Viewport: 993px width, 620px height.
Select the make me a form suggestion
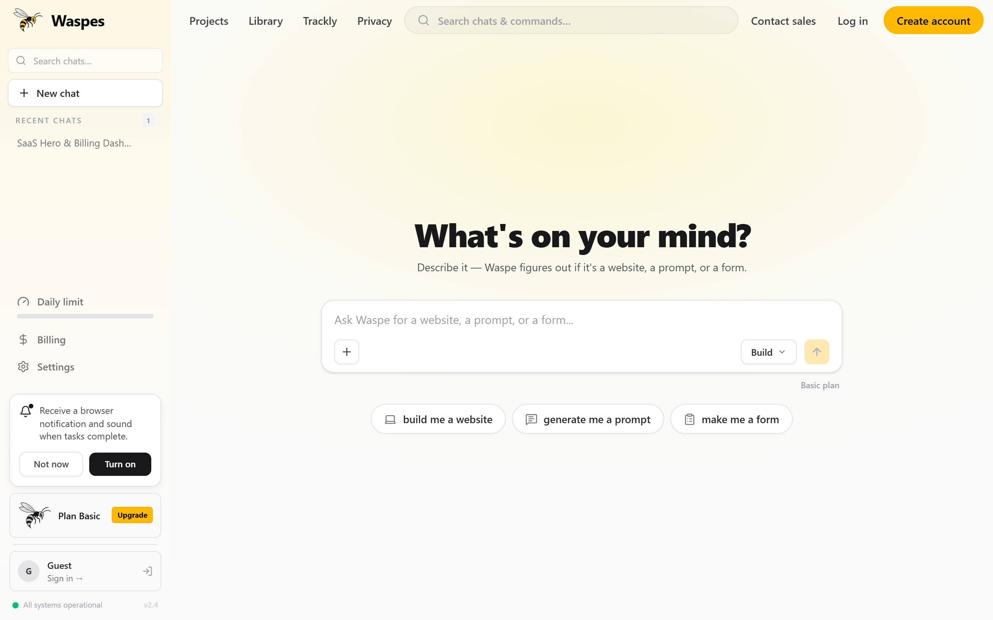tap(731, 419)
